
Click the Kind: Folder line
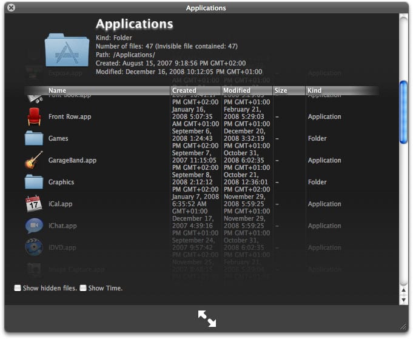pyautogui.click(x=114, y=38)
